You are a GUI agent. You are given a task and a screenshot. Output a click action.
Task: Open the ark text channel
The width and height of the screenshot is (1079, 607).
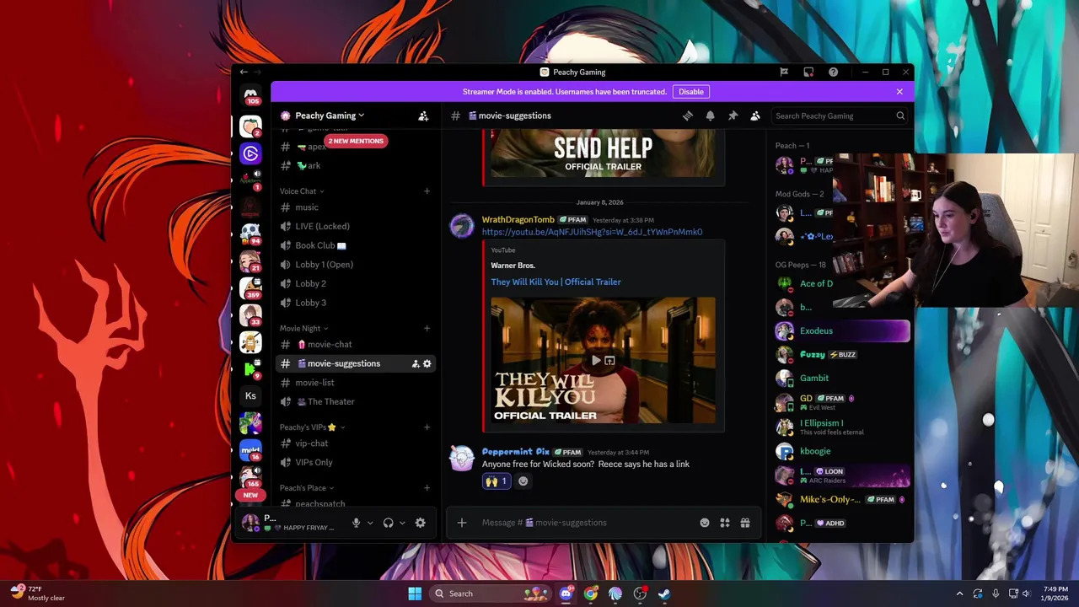click(x=355, y=166)
